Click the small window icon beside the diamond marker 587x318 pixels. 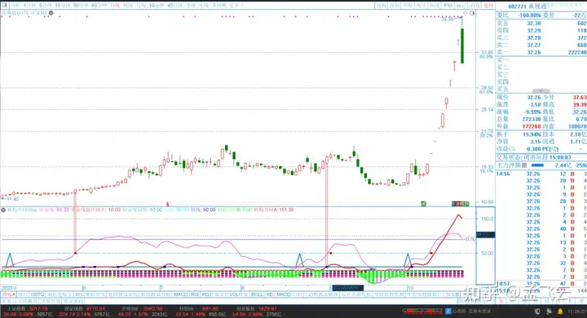point(472,13)
